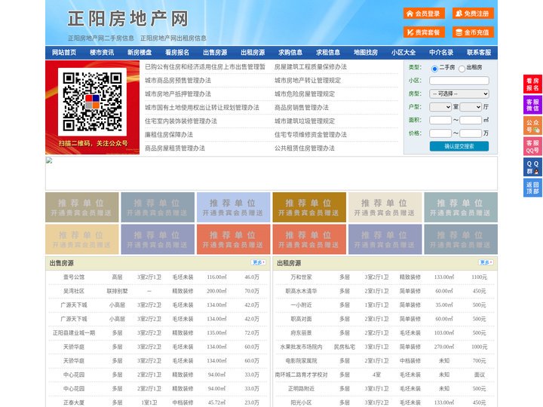
Task: Click the pink 客服QQ号 side icon
Action: point(532,146)
